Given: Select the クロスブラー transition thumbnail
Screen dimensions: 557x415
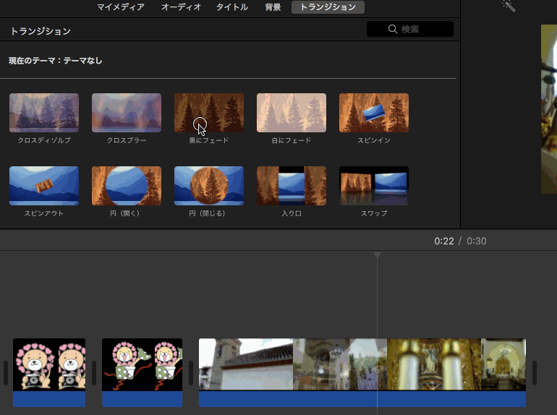Looking at the screenshot, I should (x=127, y=113).
